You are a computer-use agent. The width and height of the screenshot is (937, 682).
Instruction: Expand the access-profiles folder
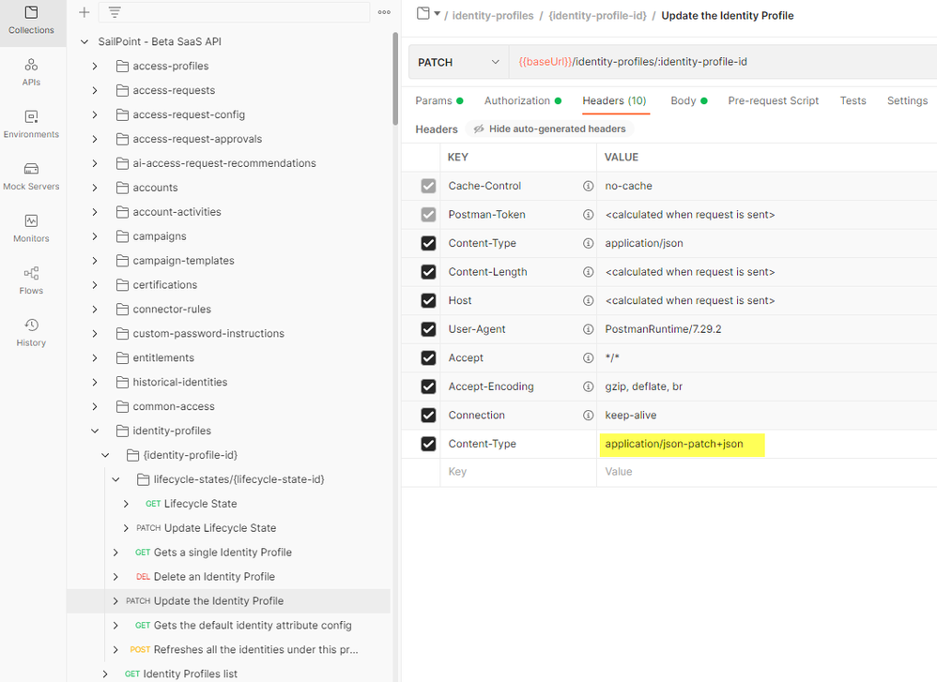95,67
